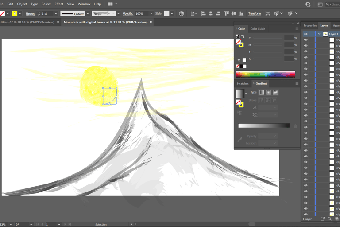Open the Fill swatch dropdown arrow in control bar

[x=8, y=13]
